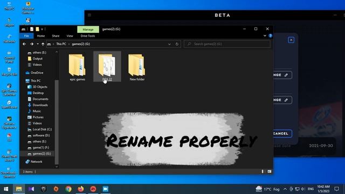Launch Google Chrome from taskbar
Image resolution: width=345 pixels, height=194 pixels.
[68, 189]
